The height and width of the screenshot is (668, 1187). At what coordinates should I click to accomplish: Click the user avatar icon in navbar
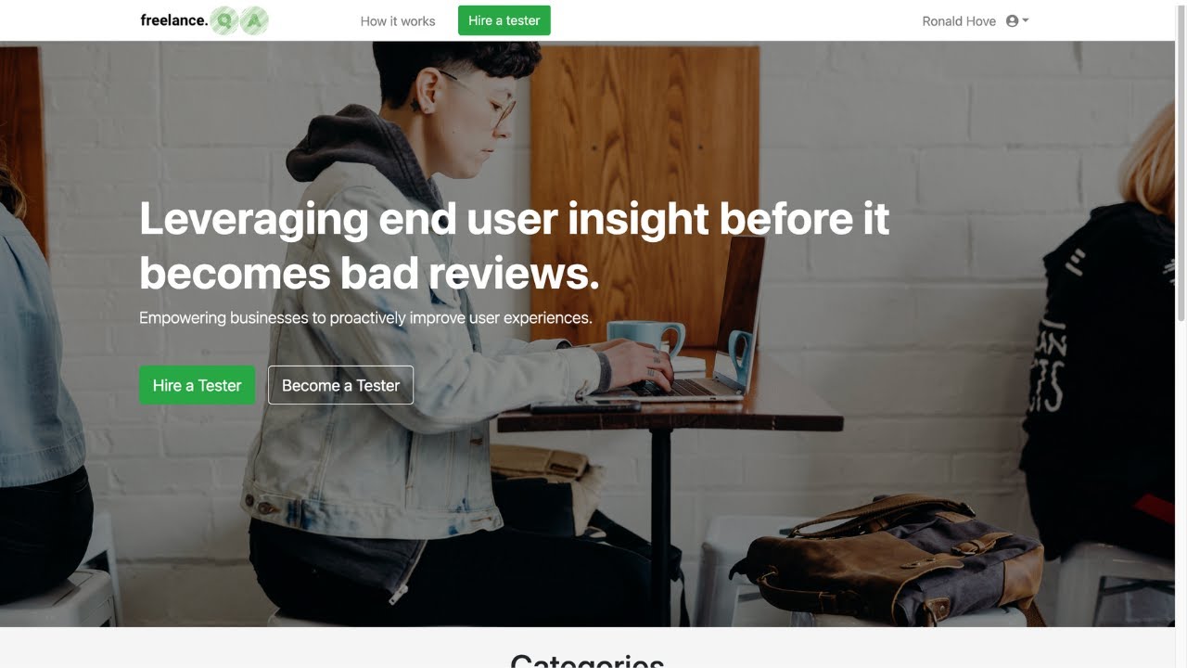[x=1012, y=20]
